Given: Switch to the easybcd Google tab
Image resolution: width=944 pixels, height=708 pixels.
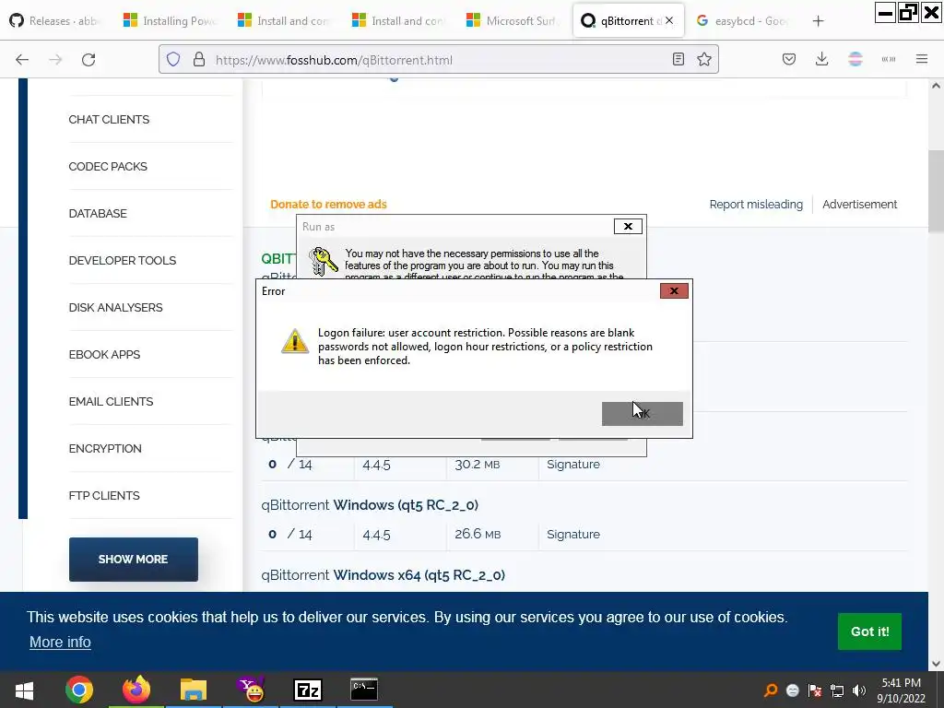Looking at the screenshot, I should 744,20.
